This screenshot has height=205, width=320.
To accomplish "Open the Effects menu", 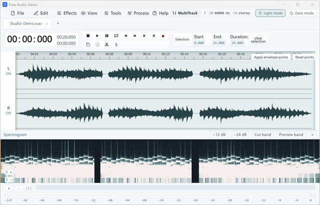I will point(67,13).
